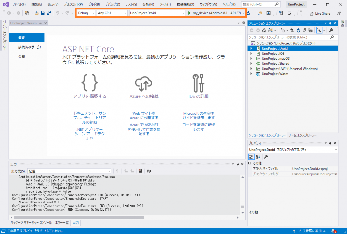
Task: Click the Save All icon in main toolbar
Action: [x=49, y=13]
